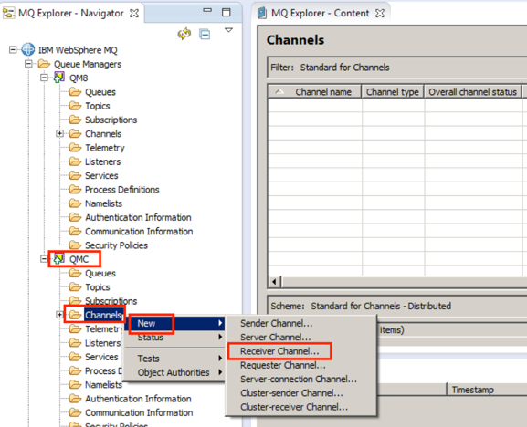The image size is (527, 427).
Task: Click the Listeners folder icon under QMC
Action: tap(75, 343)
